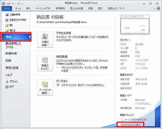The image size is (162, 129).
Task: Open 最近使用したファイル list
Action: (x=13, y=45)
